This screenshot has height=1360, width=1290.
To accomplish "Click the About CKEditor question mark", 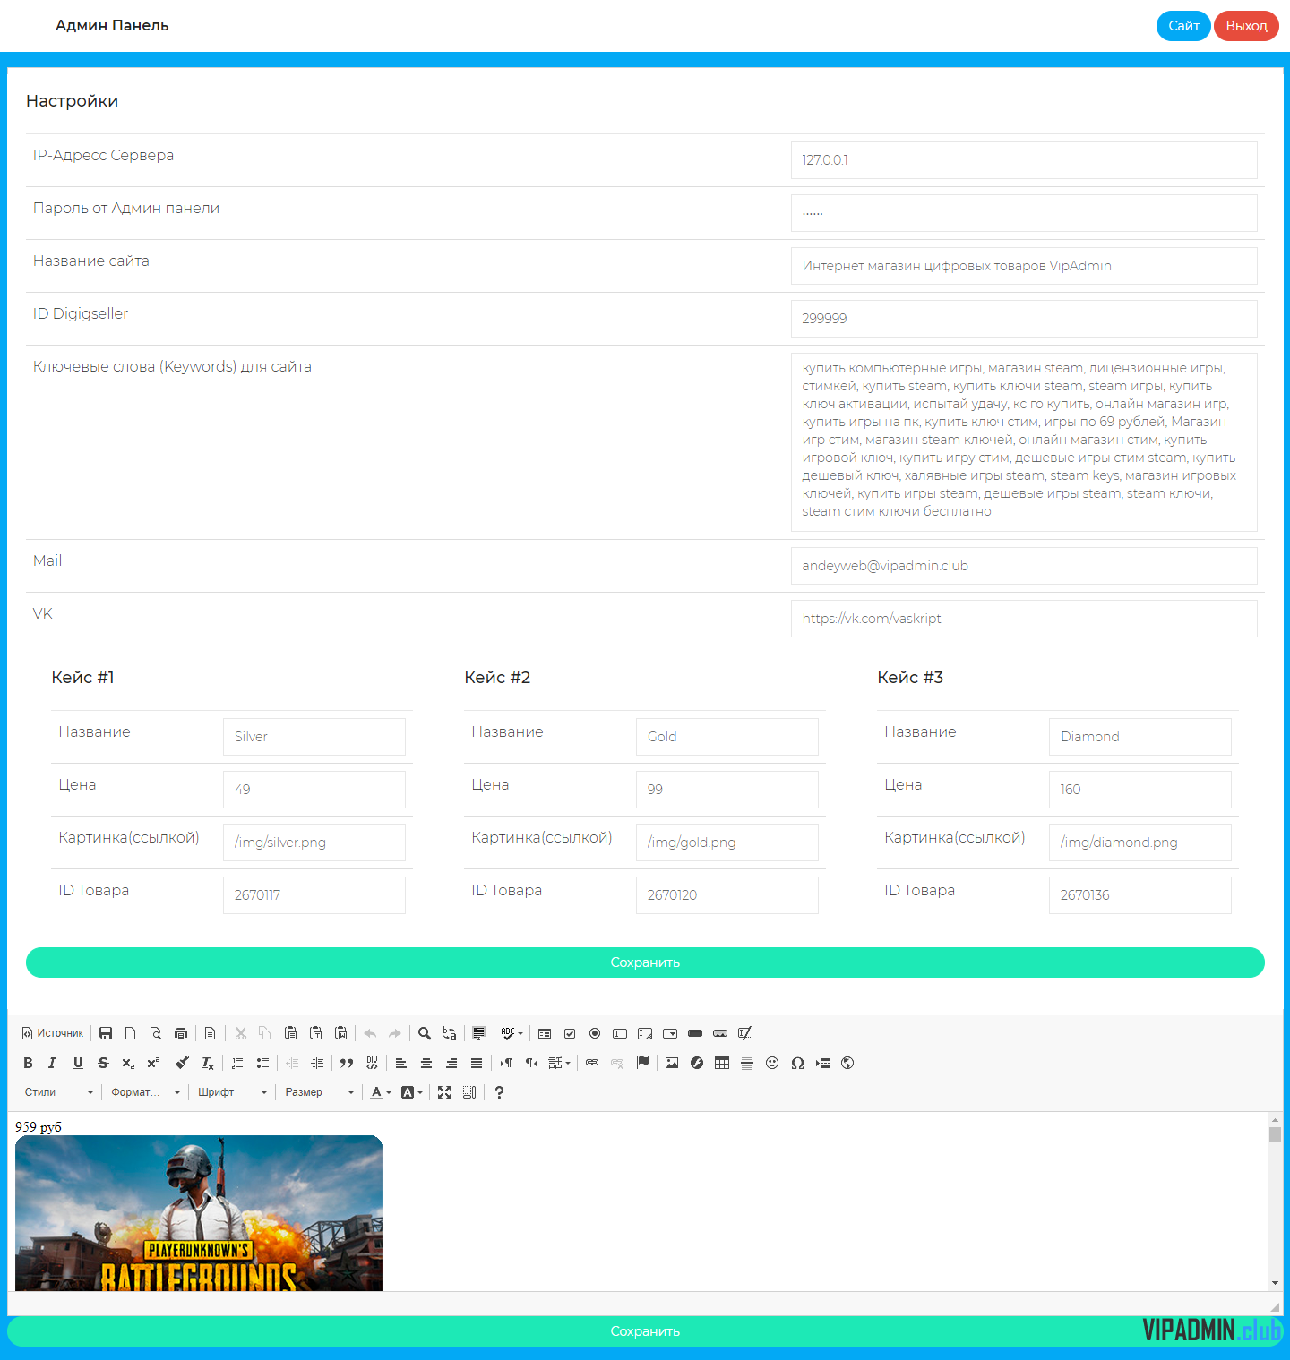I will (x=499, y=1092).
